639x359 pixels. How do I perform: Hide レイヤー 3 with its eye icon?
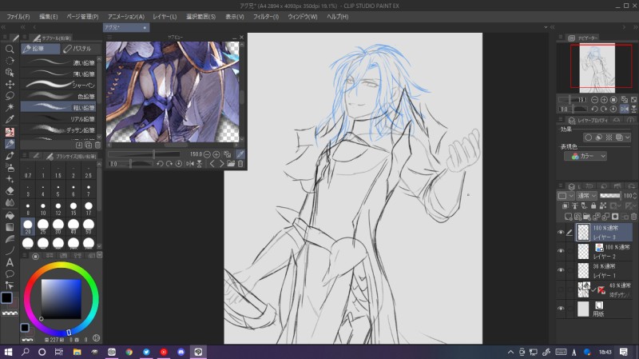561,232
